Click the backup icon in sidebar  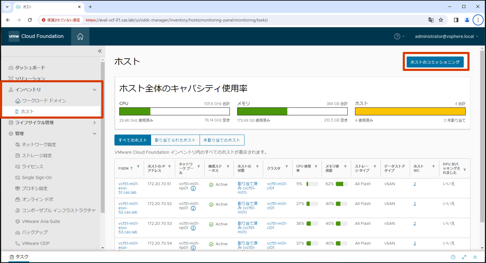click(x=18, y=232)
